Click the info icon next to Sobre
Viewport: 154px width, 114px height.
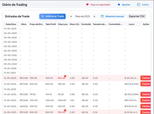click(x=138, y=5)
